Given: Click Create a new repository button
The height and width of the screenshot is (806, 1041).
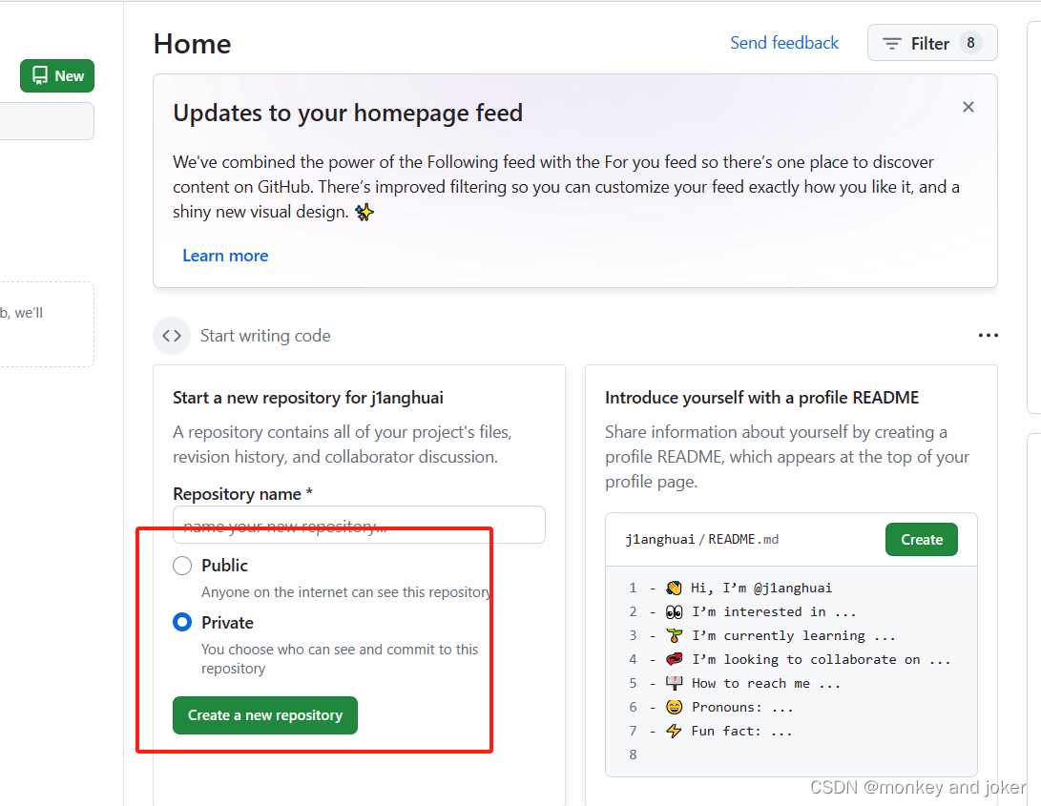Looking at the screenshot, I should (x=265, y=715).
